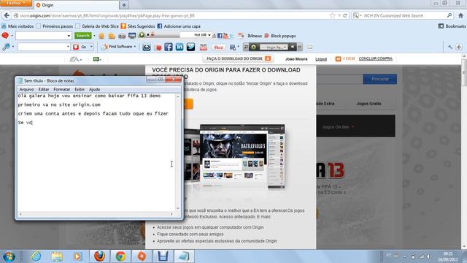Open the Ajuda menu in Notepad
Viewport: 467px width, 263px height.
tap(94, 89)
